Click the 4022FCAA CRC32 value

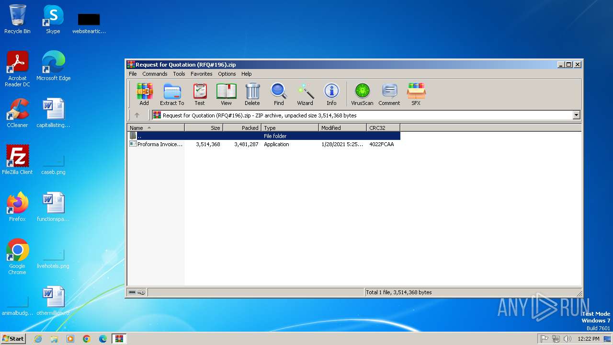(x=382, y=144)
